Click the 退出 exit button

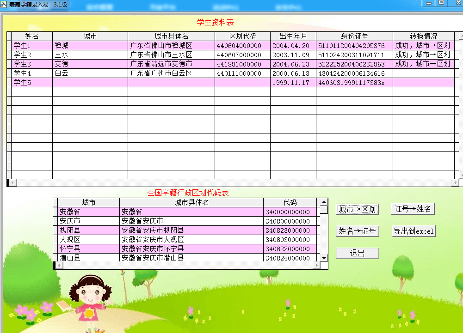(x=357, y=253)
